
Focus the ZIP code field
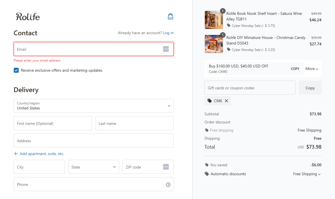(x=148, y=167)
